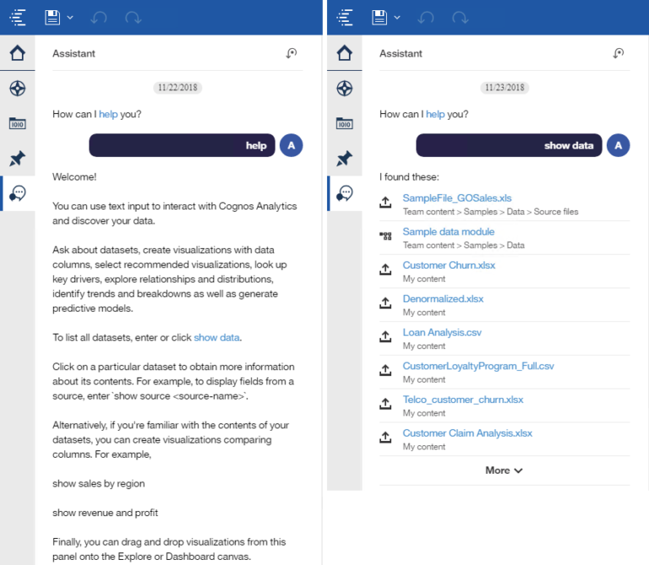The width and height of the screenshot is (649, 565).
Task: Click upload icon beside Customer Claim Analysis.xlsx
Action: [x=385, y=437]
